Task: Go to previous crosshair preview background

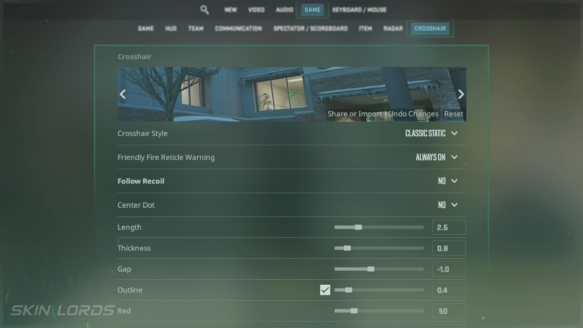Action: [x=123, y=94]
